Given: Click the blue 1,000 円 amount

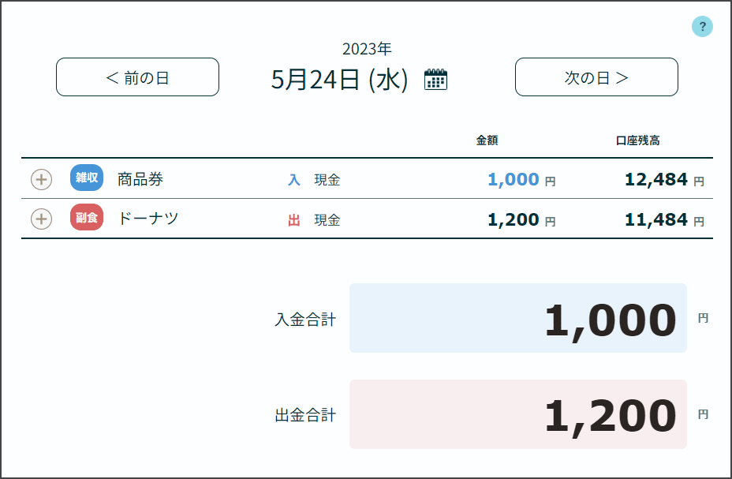Looking at the screenshot, I should click(x=521, y=180).
